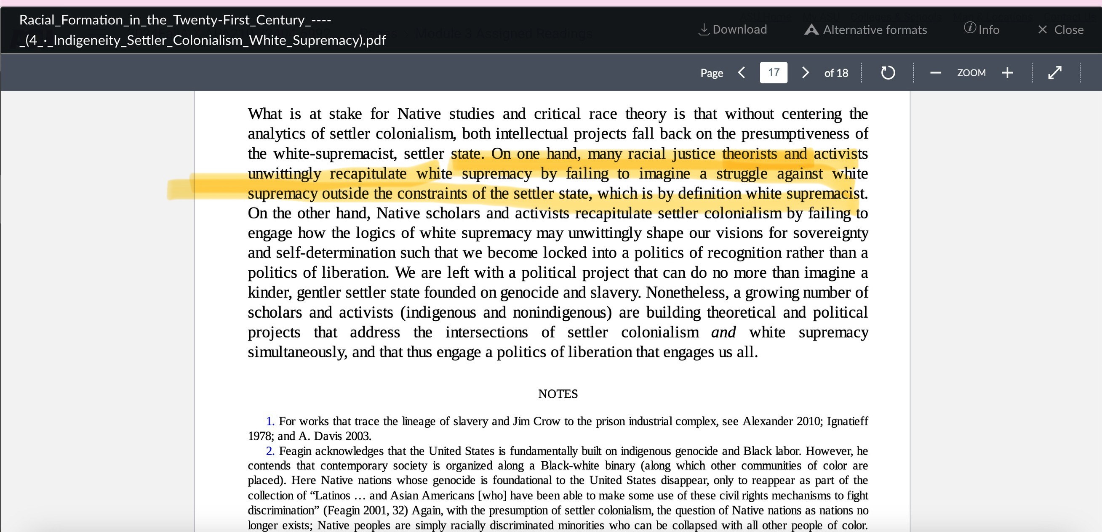Click the page number field showing 17
This screenshot has height=532, width=1102.
(774, 72)
